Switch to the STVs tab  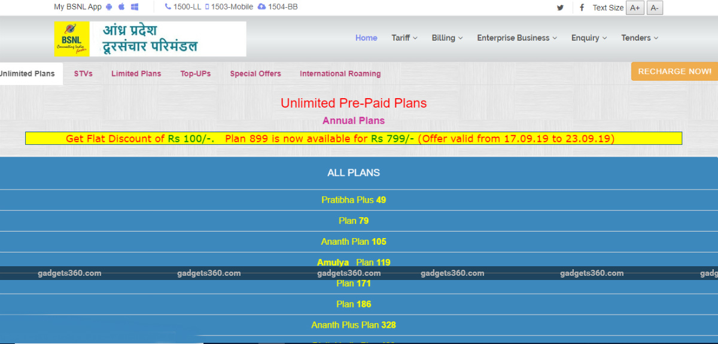click(83, 74)
